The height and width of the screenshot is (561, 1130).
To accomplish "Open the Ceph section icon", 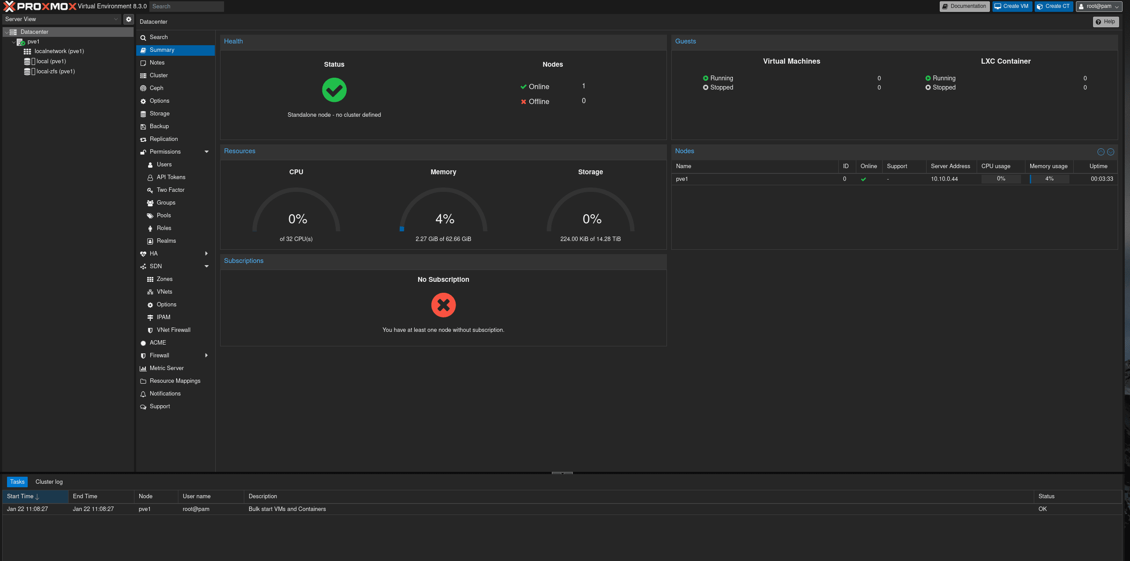I will (x=143, y=88).
